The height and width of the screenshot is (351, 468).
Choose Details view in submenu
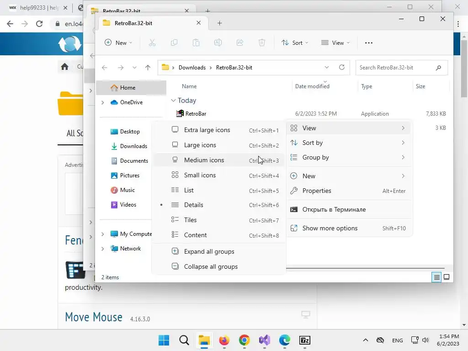point(220,205)
